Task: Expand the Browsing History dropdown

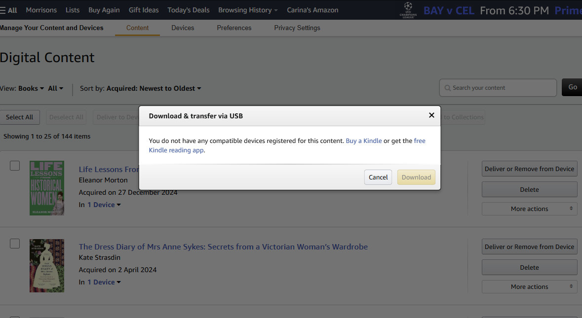Action: [248, 10]
